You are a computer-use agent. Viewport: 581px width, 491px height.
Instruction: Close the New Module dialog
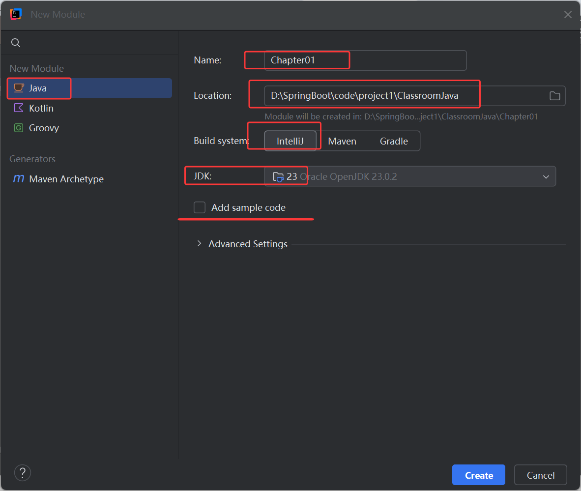click(568, 14)
